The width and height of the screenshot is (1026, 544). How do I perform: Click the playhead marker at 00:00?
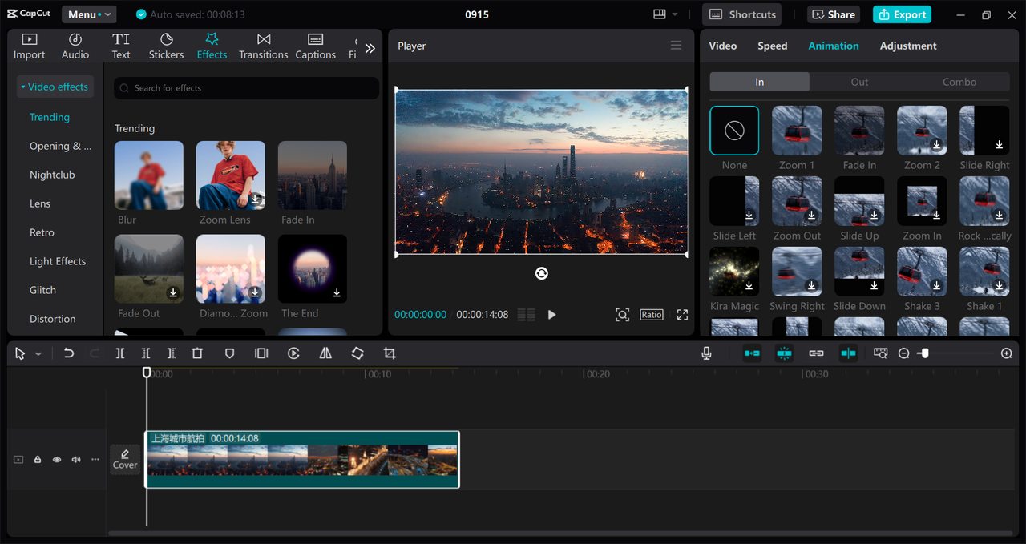(147, 373)
